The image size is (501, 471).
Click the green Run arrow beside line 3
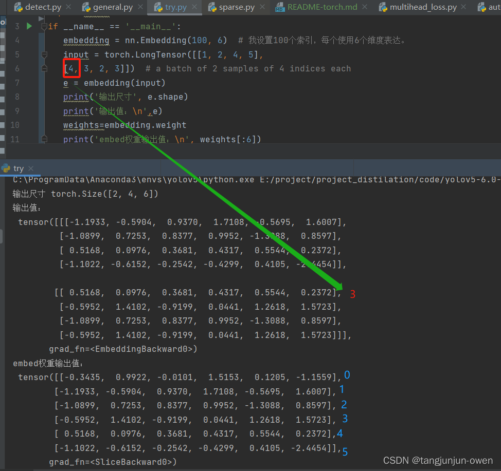[x=29, y=26]
